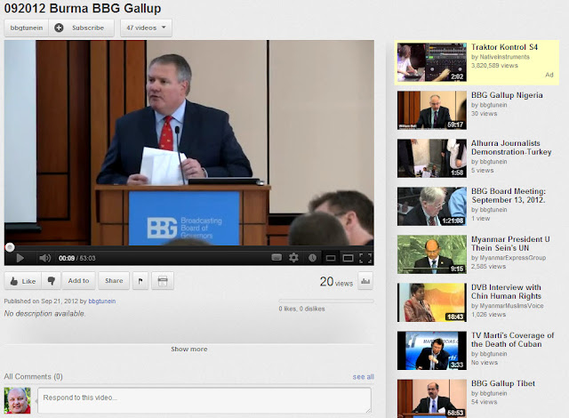This screenshot has height=418, width=569.
Task: Open BBG Gallup Nigeria title link
Action: (x=507, y=95)
